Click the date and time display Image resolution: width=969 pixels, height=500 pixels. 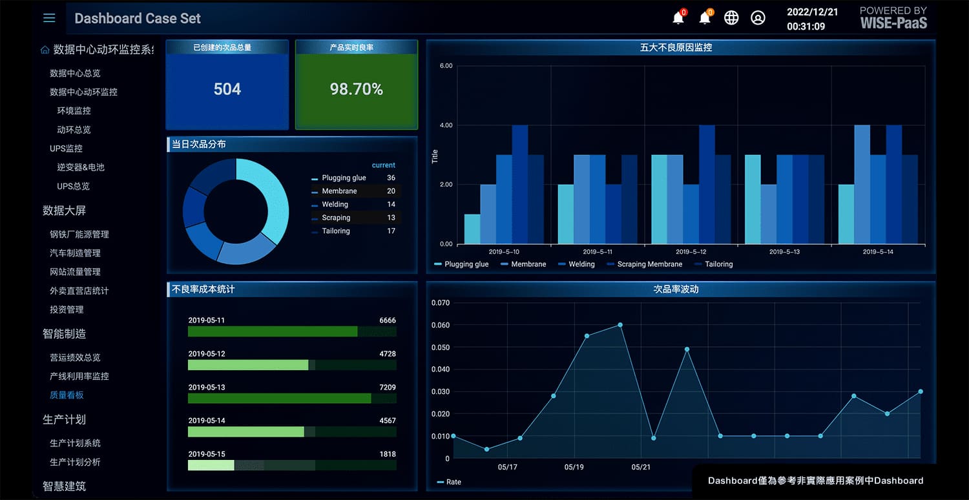click(x=812, y=19)
